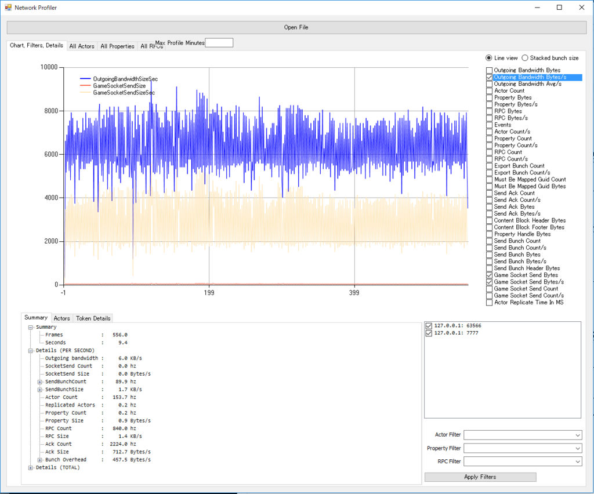This screenshot has height=494, width=594.
Task: Check the Property Bytes series
Action: (490, 97)
